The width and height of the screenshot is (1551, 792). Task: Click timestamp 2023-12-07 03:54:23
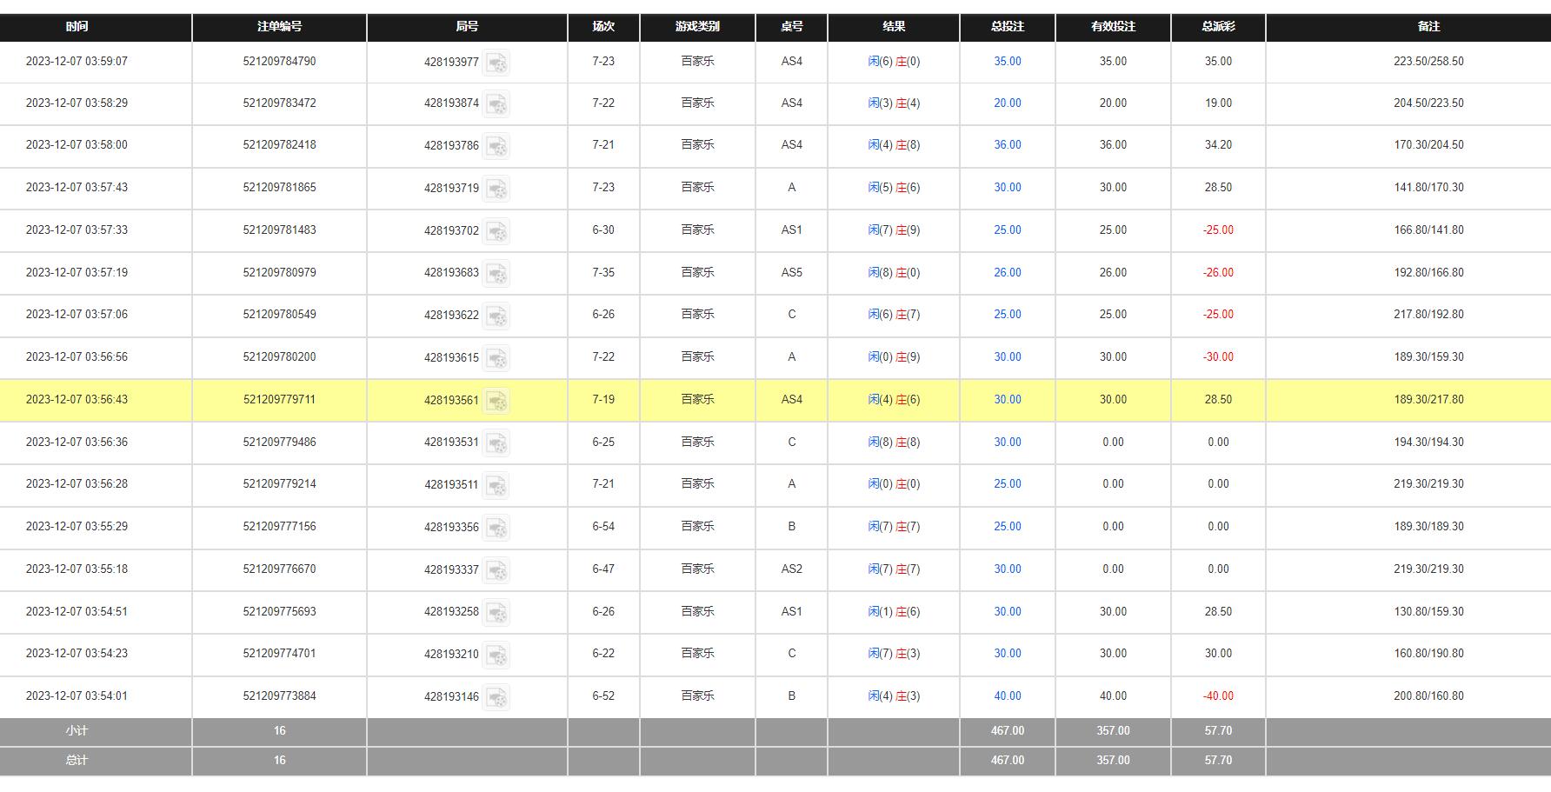tap(77, 654)
